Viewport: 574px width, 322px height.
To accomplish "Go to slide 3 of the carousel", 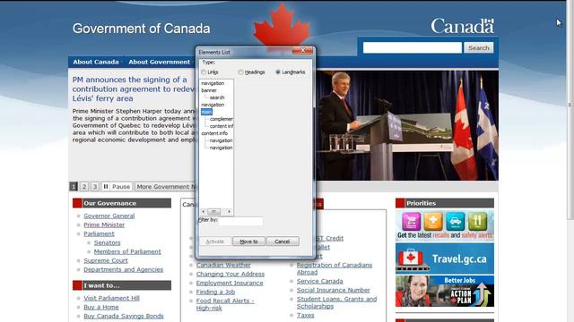I will tap(95, 187).
